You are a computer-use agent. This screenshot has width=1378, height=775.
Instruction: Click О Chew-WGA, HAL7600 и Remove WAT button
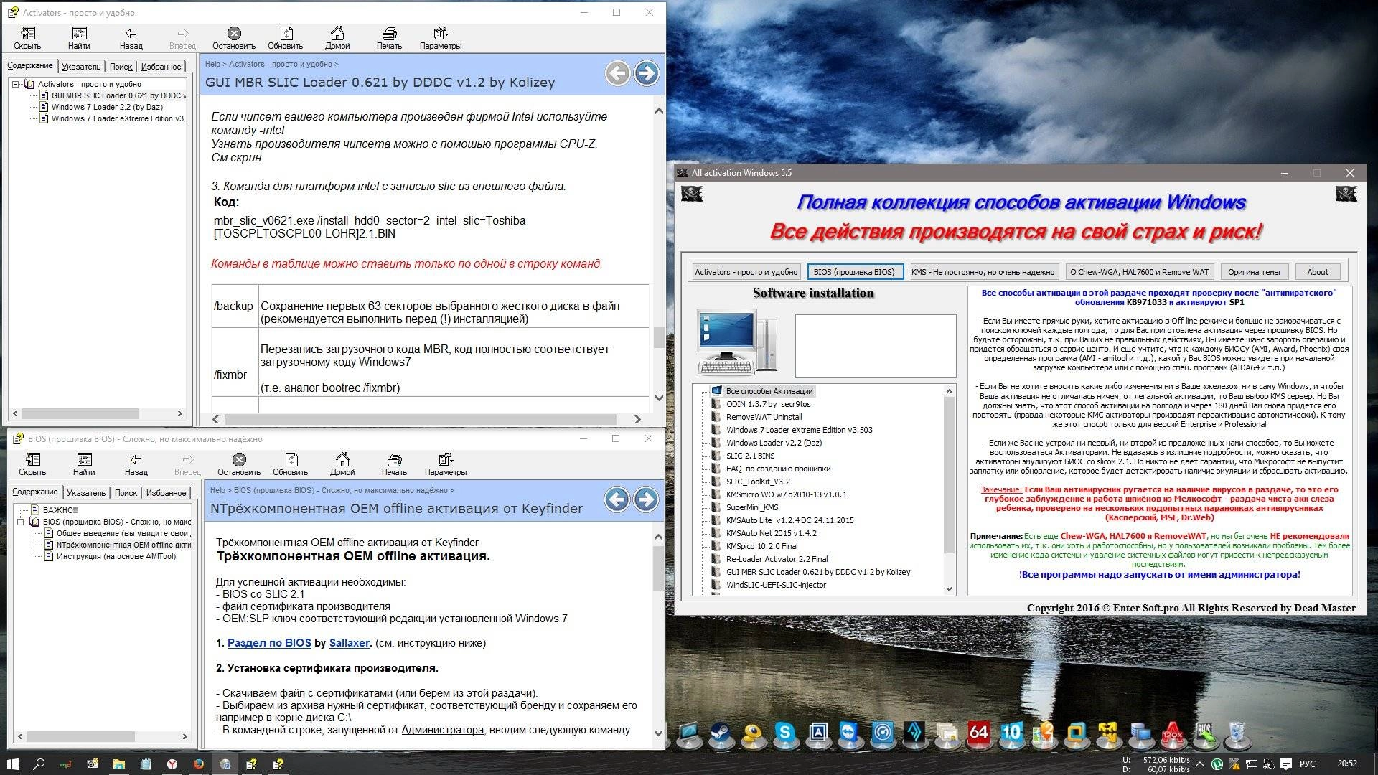[1139, 272]
